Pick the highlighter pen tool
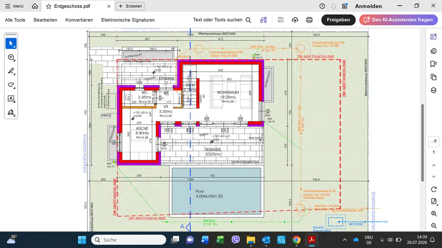 click(x=11, y=71)
